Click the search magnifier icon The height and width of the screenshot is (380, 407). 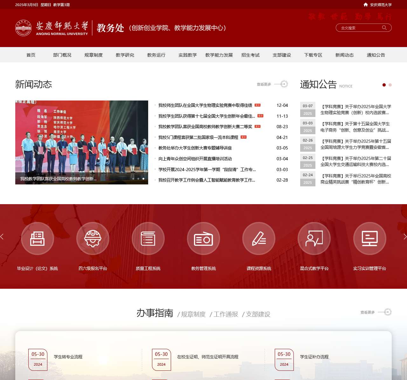[384, 28]
